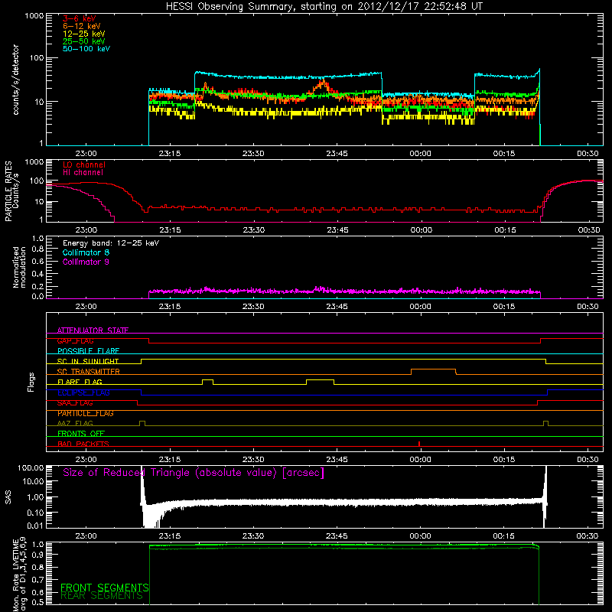Click the wider FLARE_FLAG pulse near 23:42
Viewport: 612px width, 612px height.
(320, 381)
